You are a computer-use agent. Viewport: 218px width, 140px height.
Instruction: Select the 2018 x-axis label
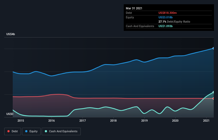point(113,121)
